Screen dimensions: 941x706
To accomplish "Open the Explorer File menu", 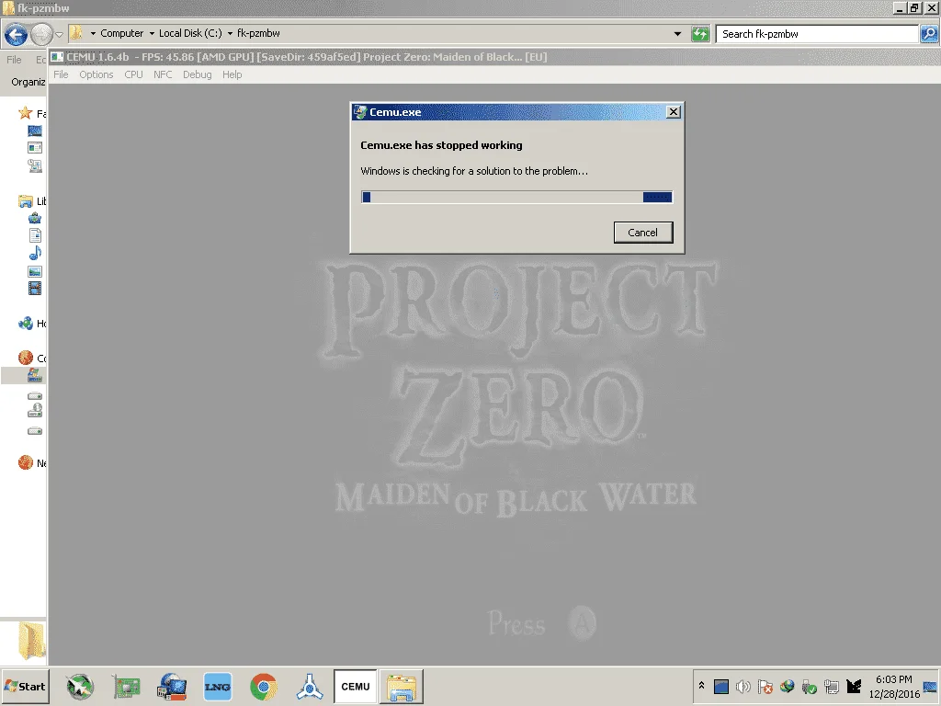I will click(14, 60).
